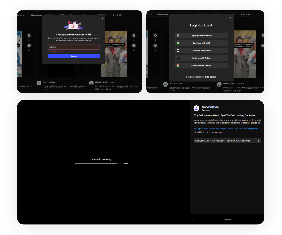Click the Anonymous User avatar icon

point(196,108)
